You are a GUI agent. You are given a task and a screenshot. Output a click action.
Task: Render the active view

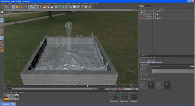click(x=45, y=7)
